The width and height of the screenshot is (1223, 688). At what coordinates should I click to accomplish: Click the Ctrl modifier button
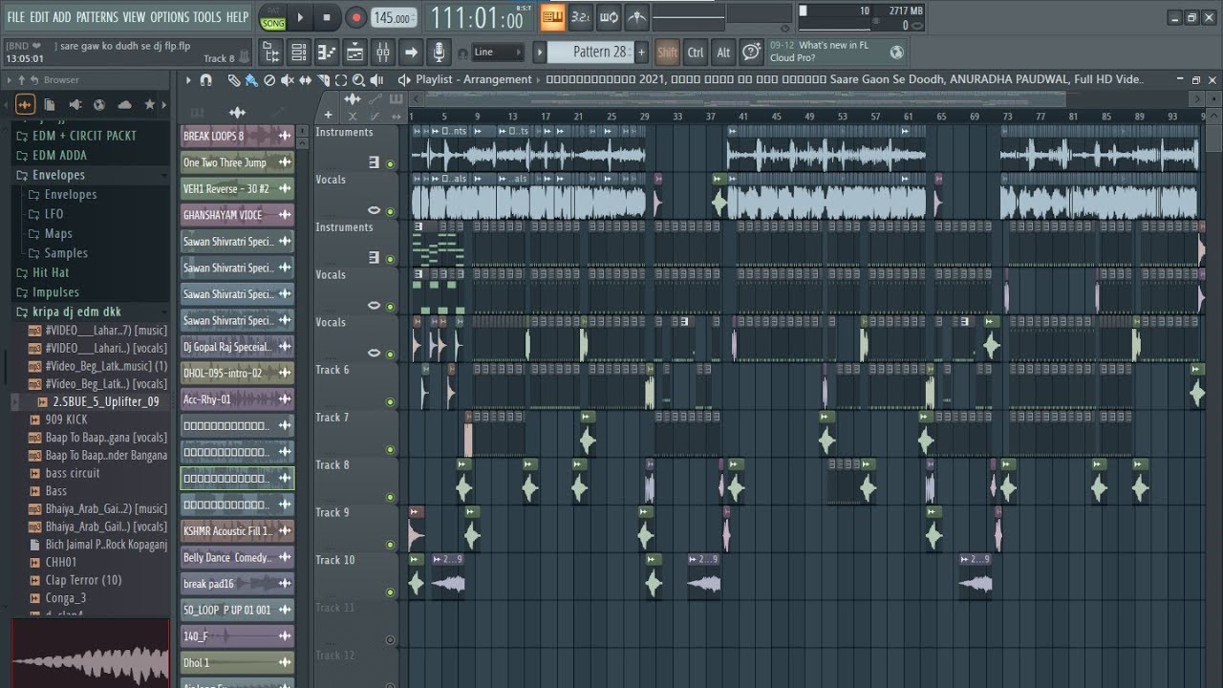(x=696, y=53)
